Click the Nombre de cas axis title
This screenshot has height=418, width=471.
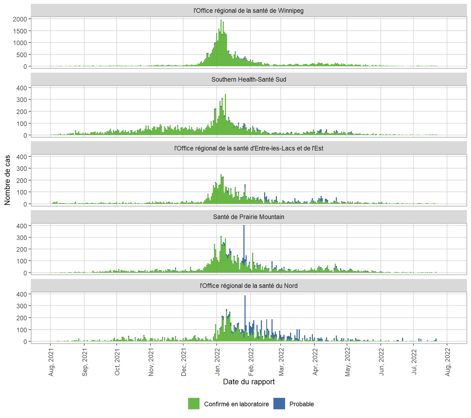(x=7, y=180)
